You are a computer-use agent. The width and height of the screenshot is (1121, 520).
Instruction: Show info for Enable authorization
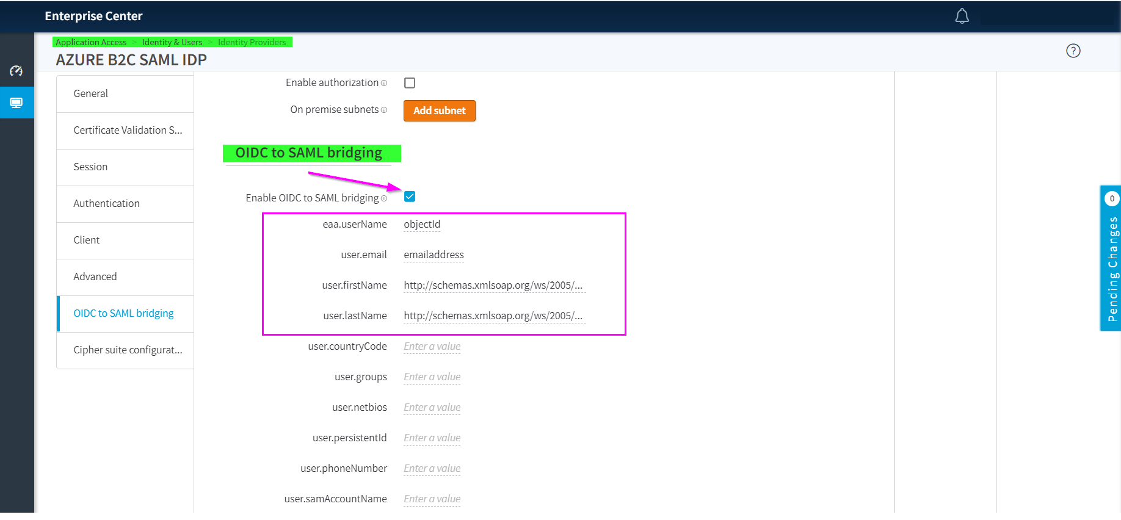(x=384, y=83)
